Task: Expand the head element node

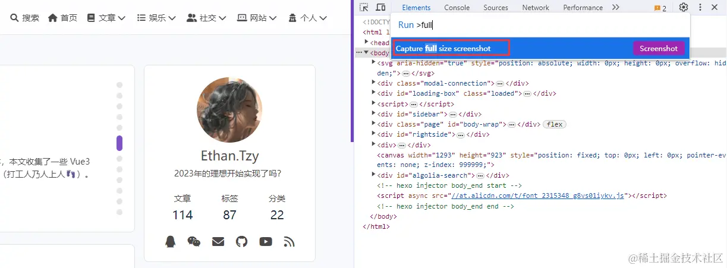Action: click(x=367, y=42)
